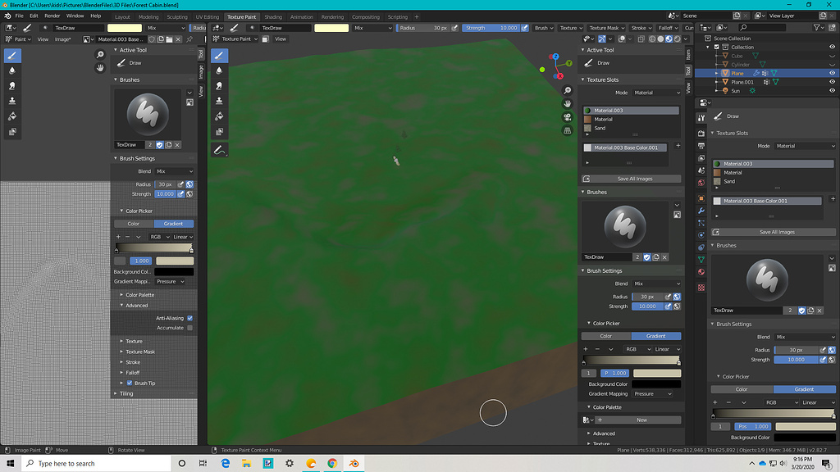
Task: Toggle strength pressure sensitivity in header
Action: click(525, 28)
